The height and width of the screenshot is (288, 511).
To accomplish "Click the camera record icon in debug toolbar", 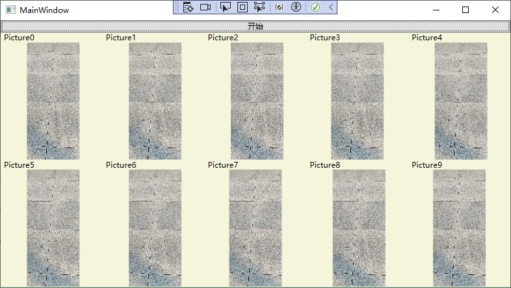I will click(x=205, y=7).
